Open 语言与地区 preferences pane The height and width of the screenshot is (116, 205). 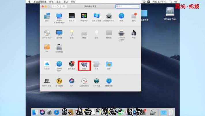tap(96, 17)
